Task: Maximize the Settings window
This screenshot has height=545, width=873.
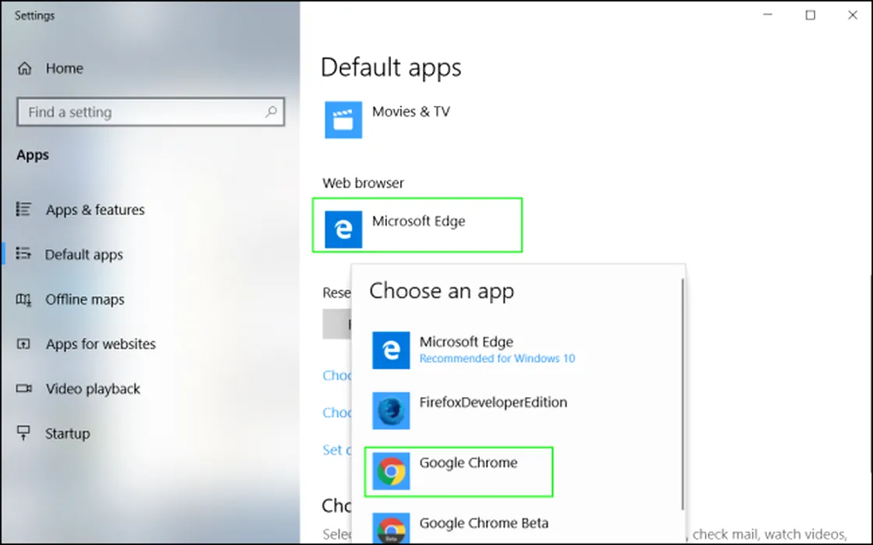Action: pyautogui.click(x=810, y=15)
